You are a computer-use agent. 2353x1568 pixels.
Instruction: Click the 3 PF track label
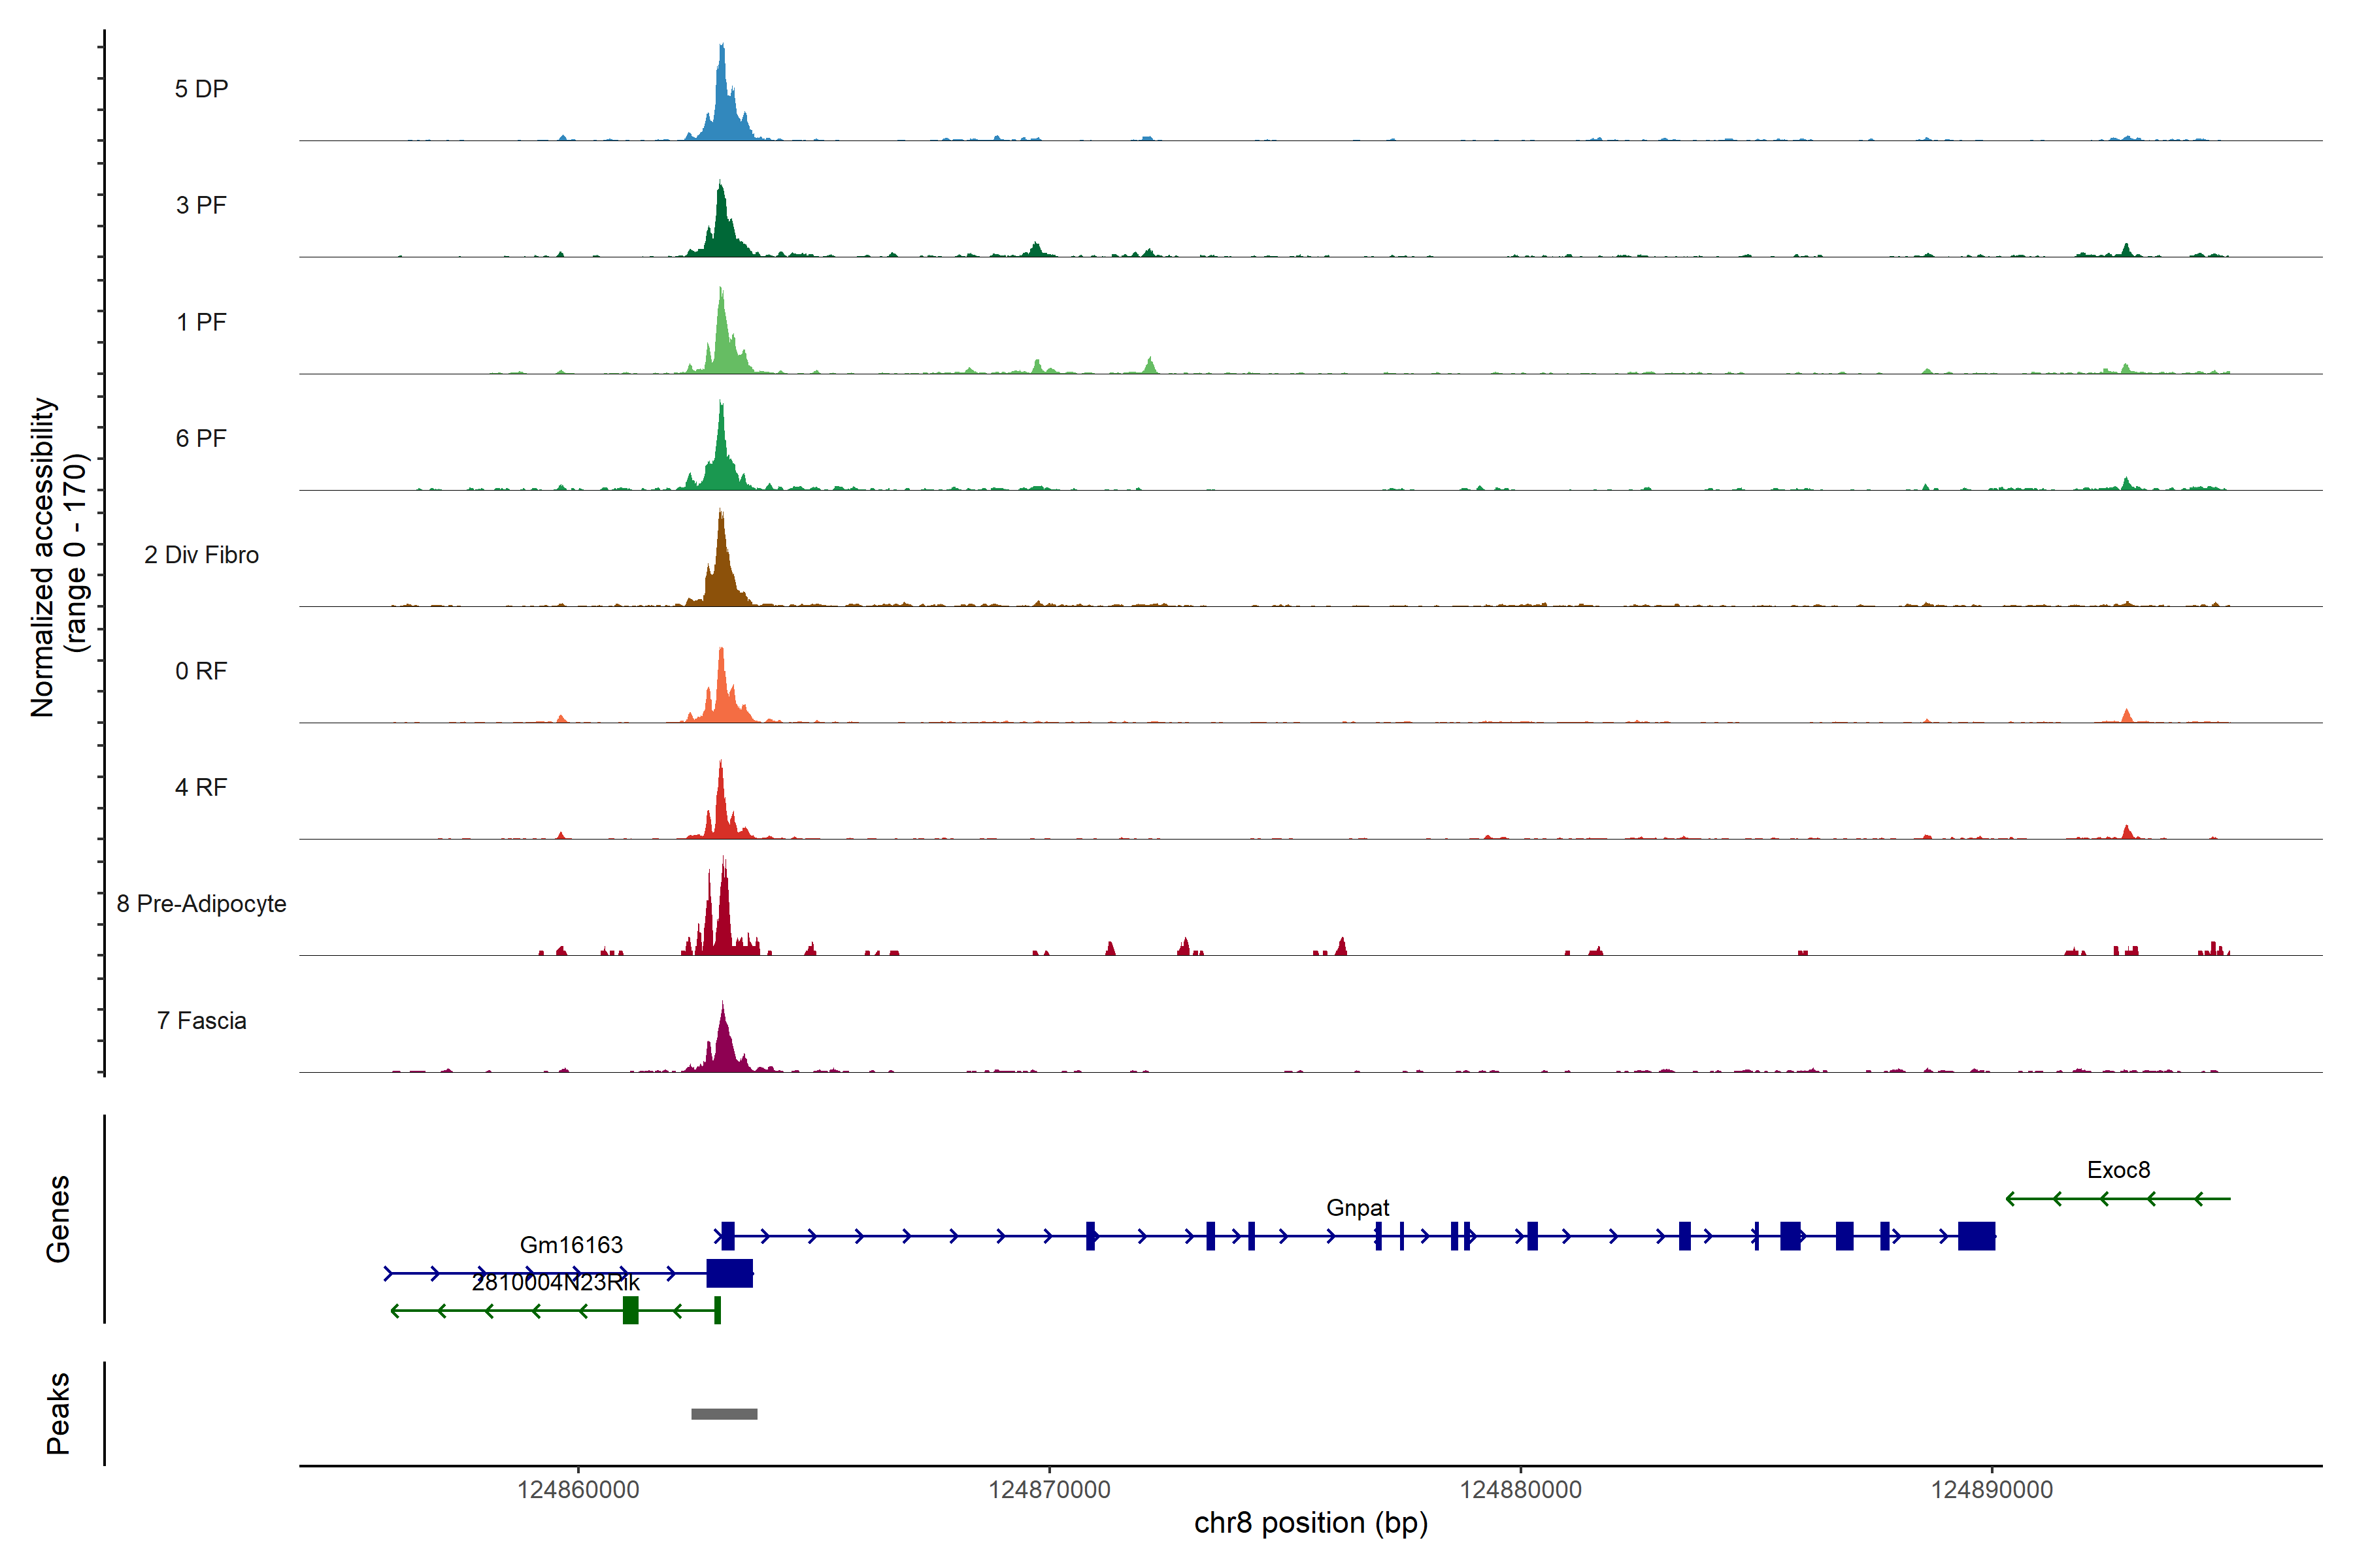click(x=201, y=205)
